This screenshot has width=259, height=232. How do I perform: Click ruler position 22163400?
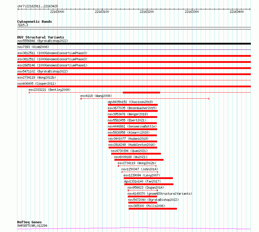click(237, 12)
